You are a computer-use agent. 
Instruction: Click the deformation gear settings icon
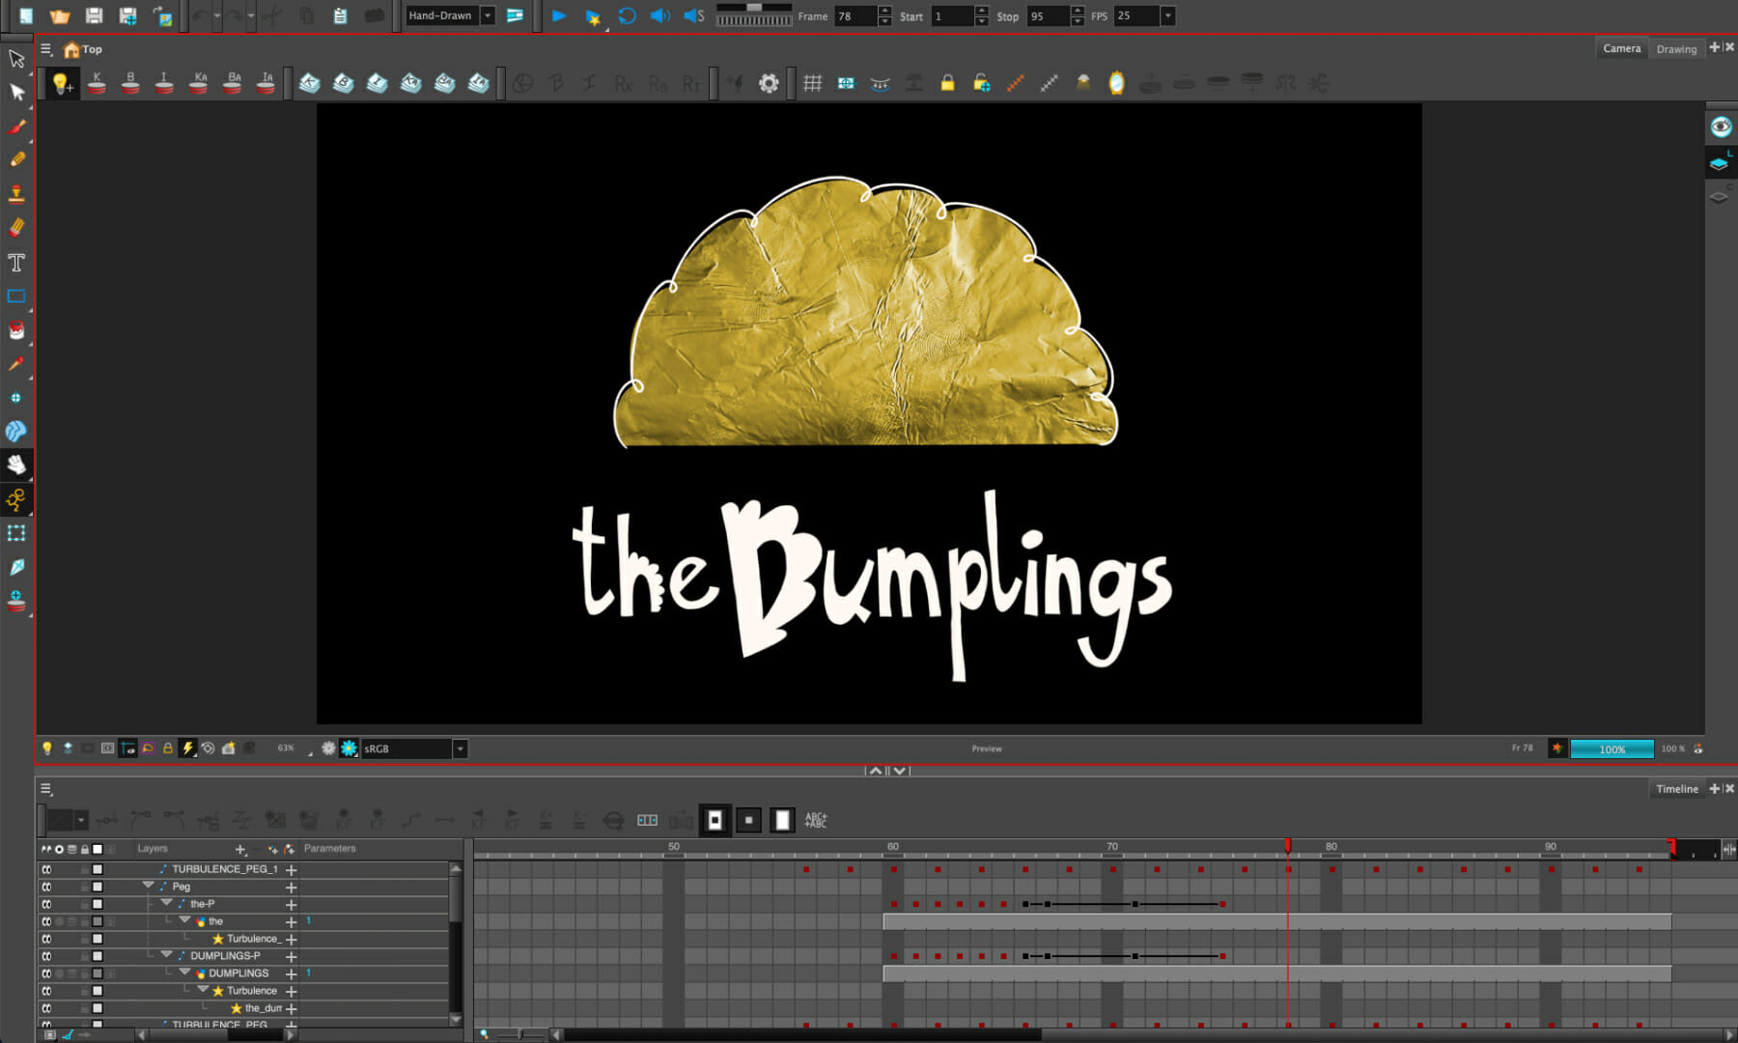tap(769, 83)
